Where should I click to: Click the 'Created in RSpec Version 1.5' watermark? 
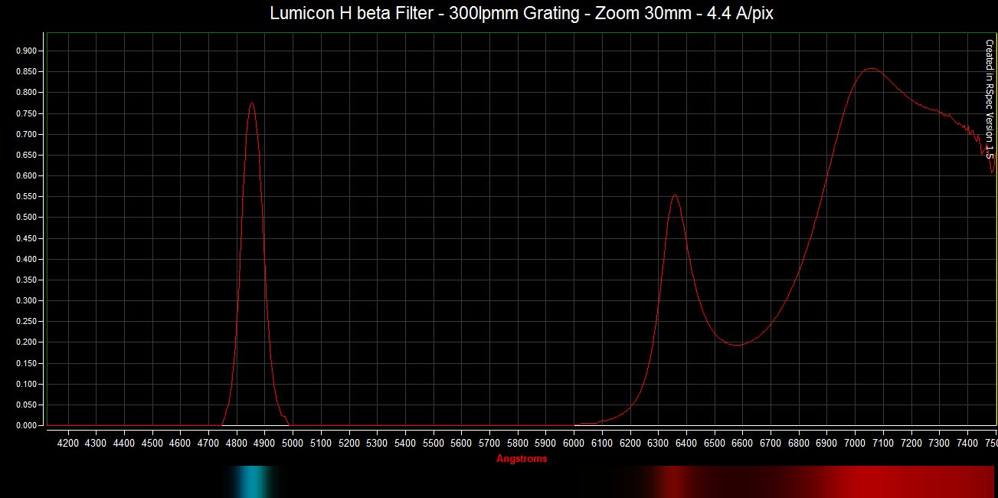coord(989,100)
